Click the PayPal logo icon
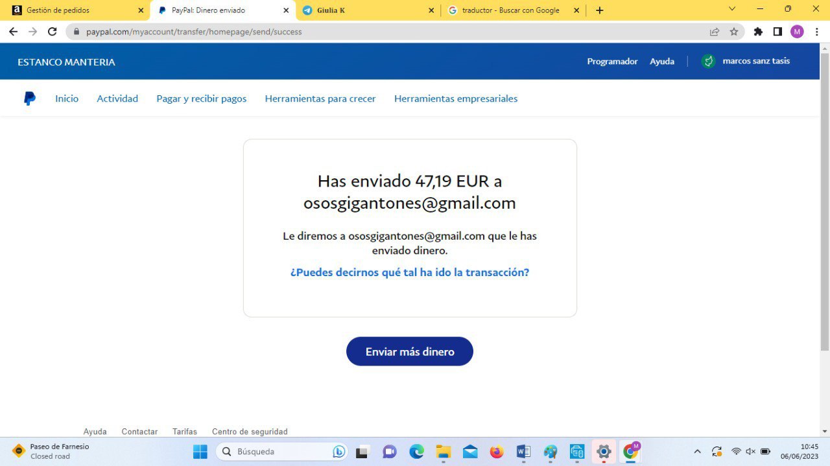The width and height of the screenshot is (830, 466). (x=30, y=99)
